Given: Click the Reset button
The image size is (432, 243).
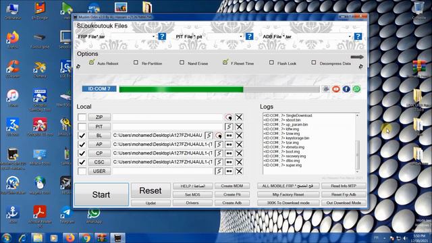Looking at the screenshot, I should pyautogui.click(x=151, y=190).
